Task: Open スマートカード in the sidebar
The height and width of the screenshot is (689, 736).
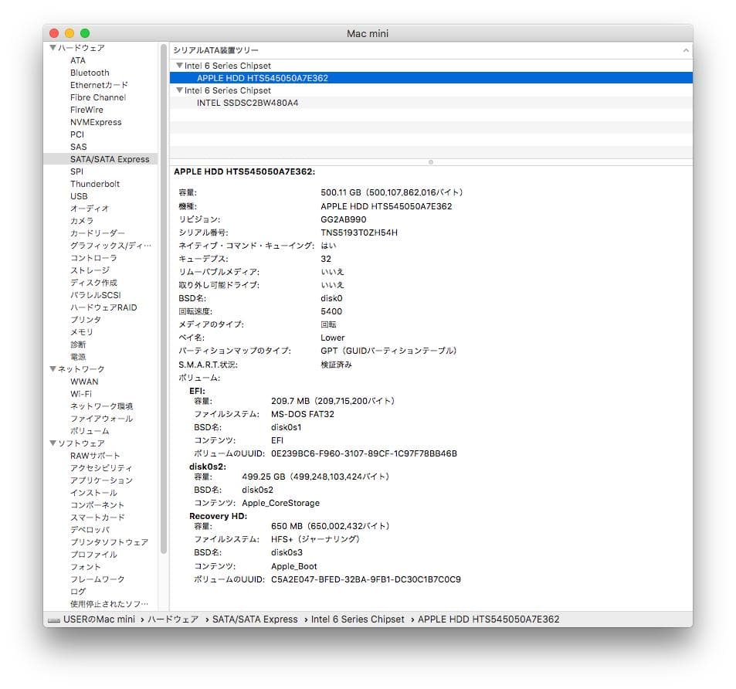Action: 97,518
